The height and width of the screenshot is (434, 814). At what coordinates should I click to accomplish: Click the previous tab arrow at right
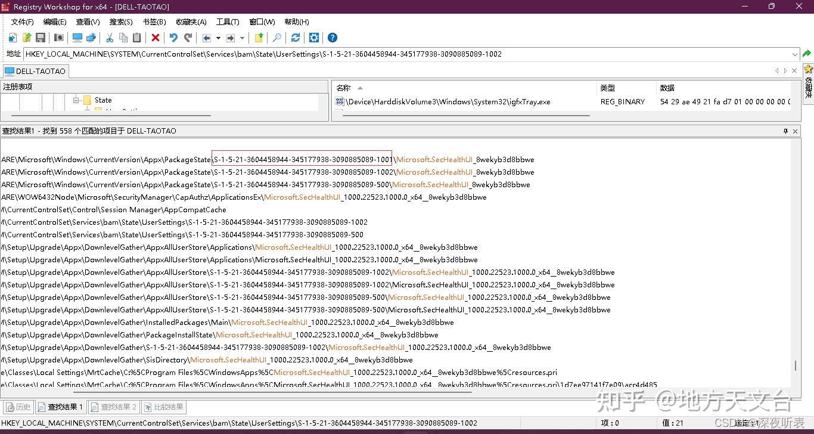[776, 70]
